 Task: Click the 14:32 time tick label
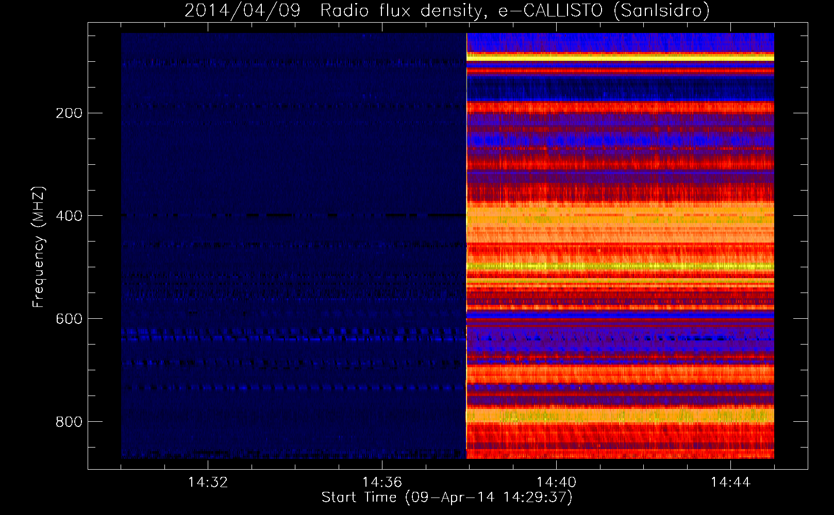[208, 483]
